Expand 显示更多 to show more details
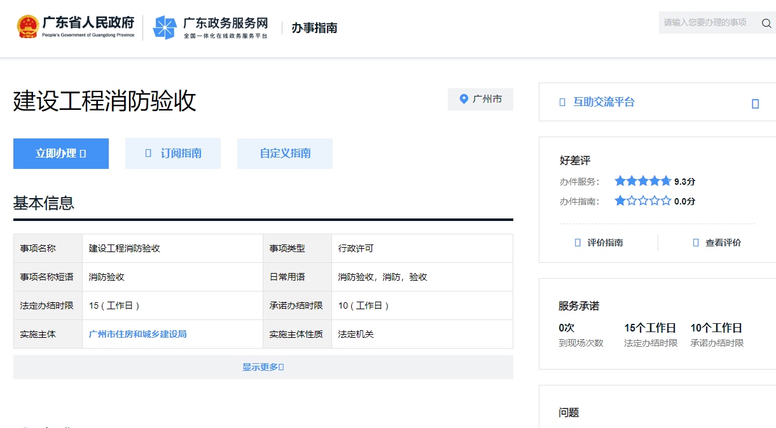 (263, 366)
